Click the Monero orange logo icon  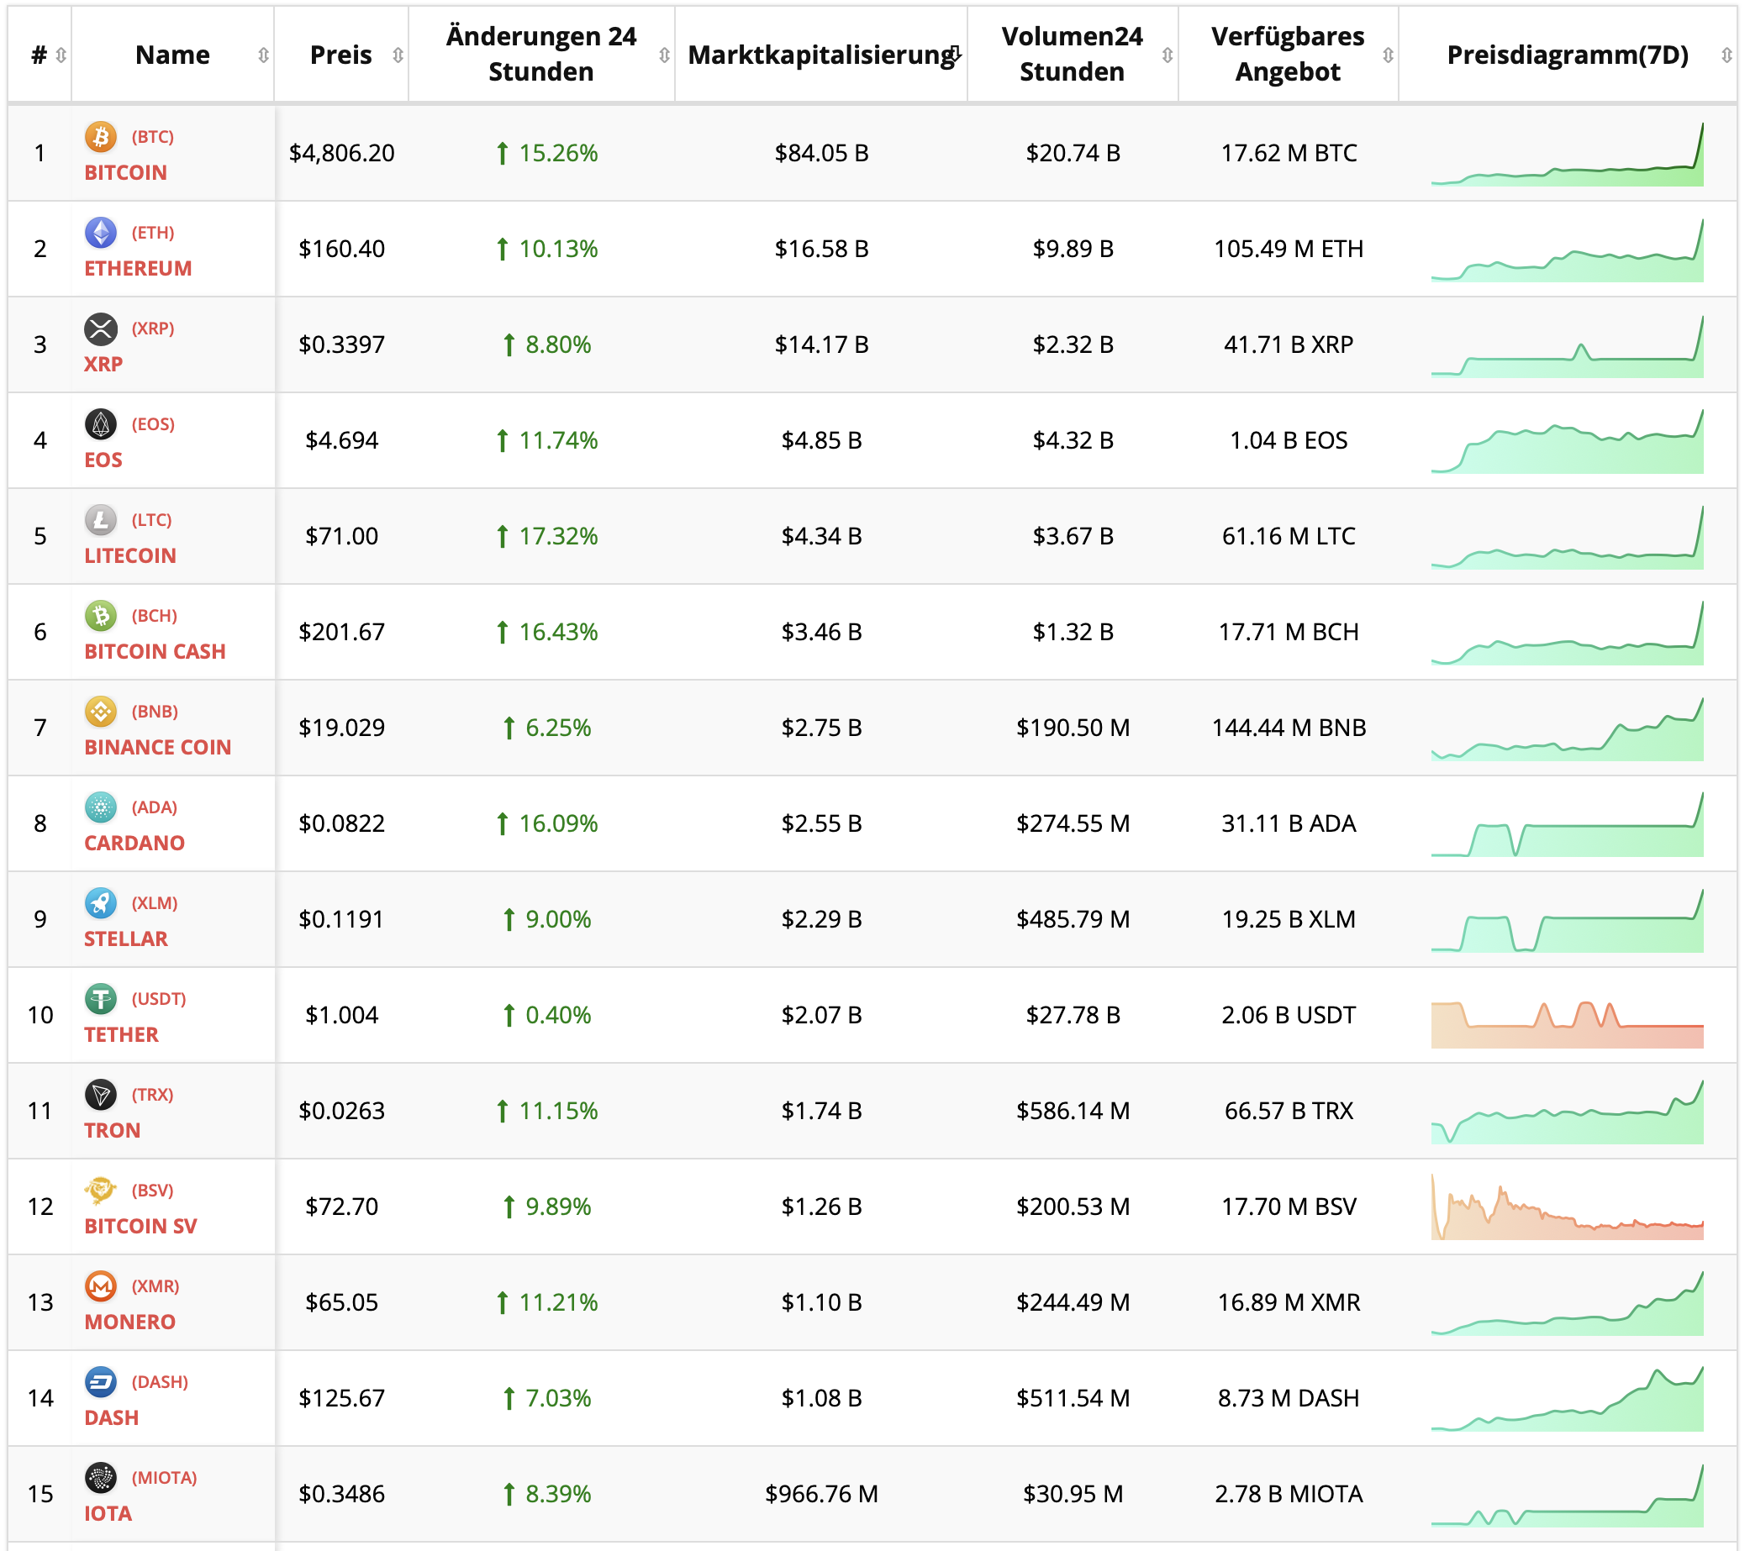(100, 1286)
